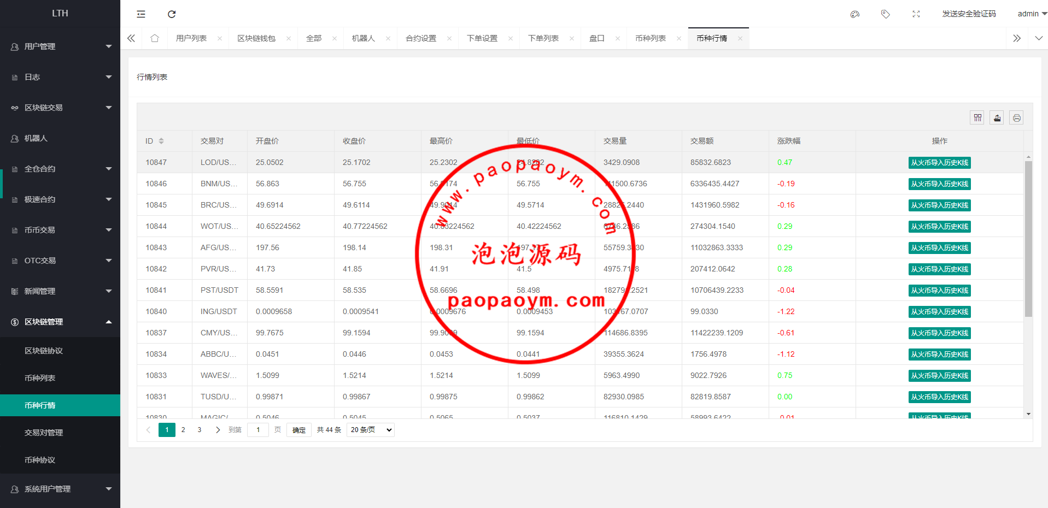Go to page 2

pos(183,430)
